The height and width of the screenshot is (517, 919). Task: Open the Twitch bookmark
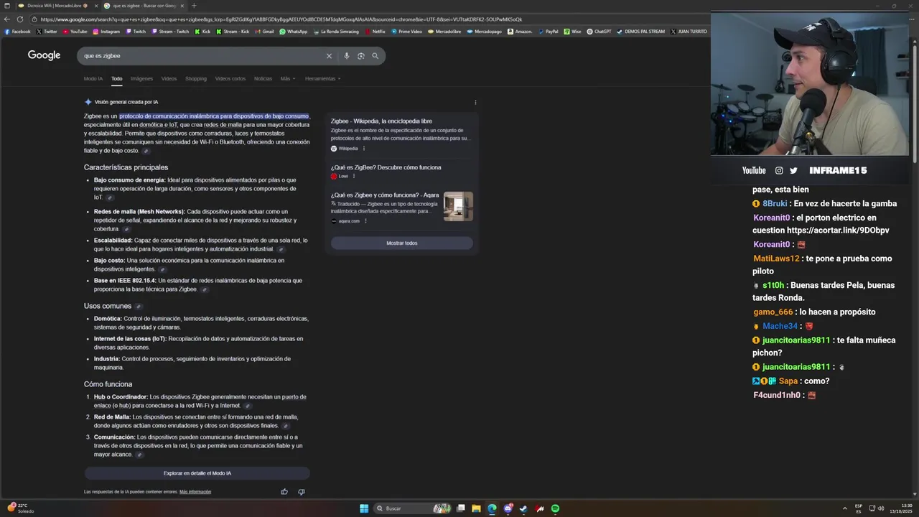point(136,32)
